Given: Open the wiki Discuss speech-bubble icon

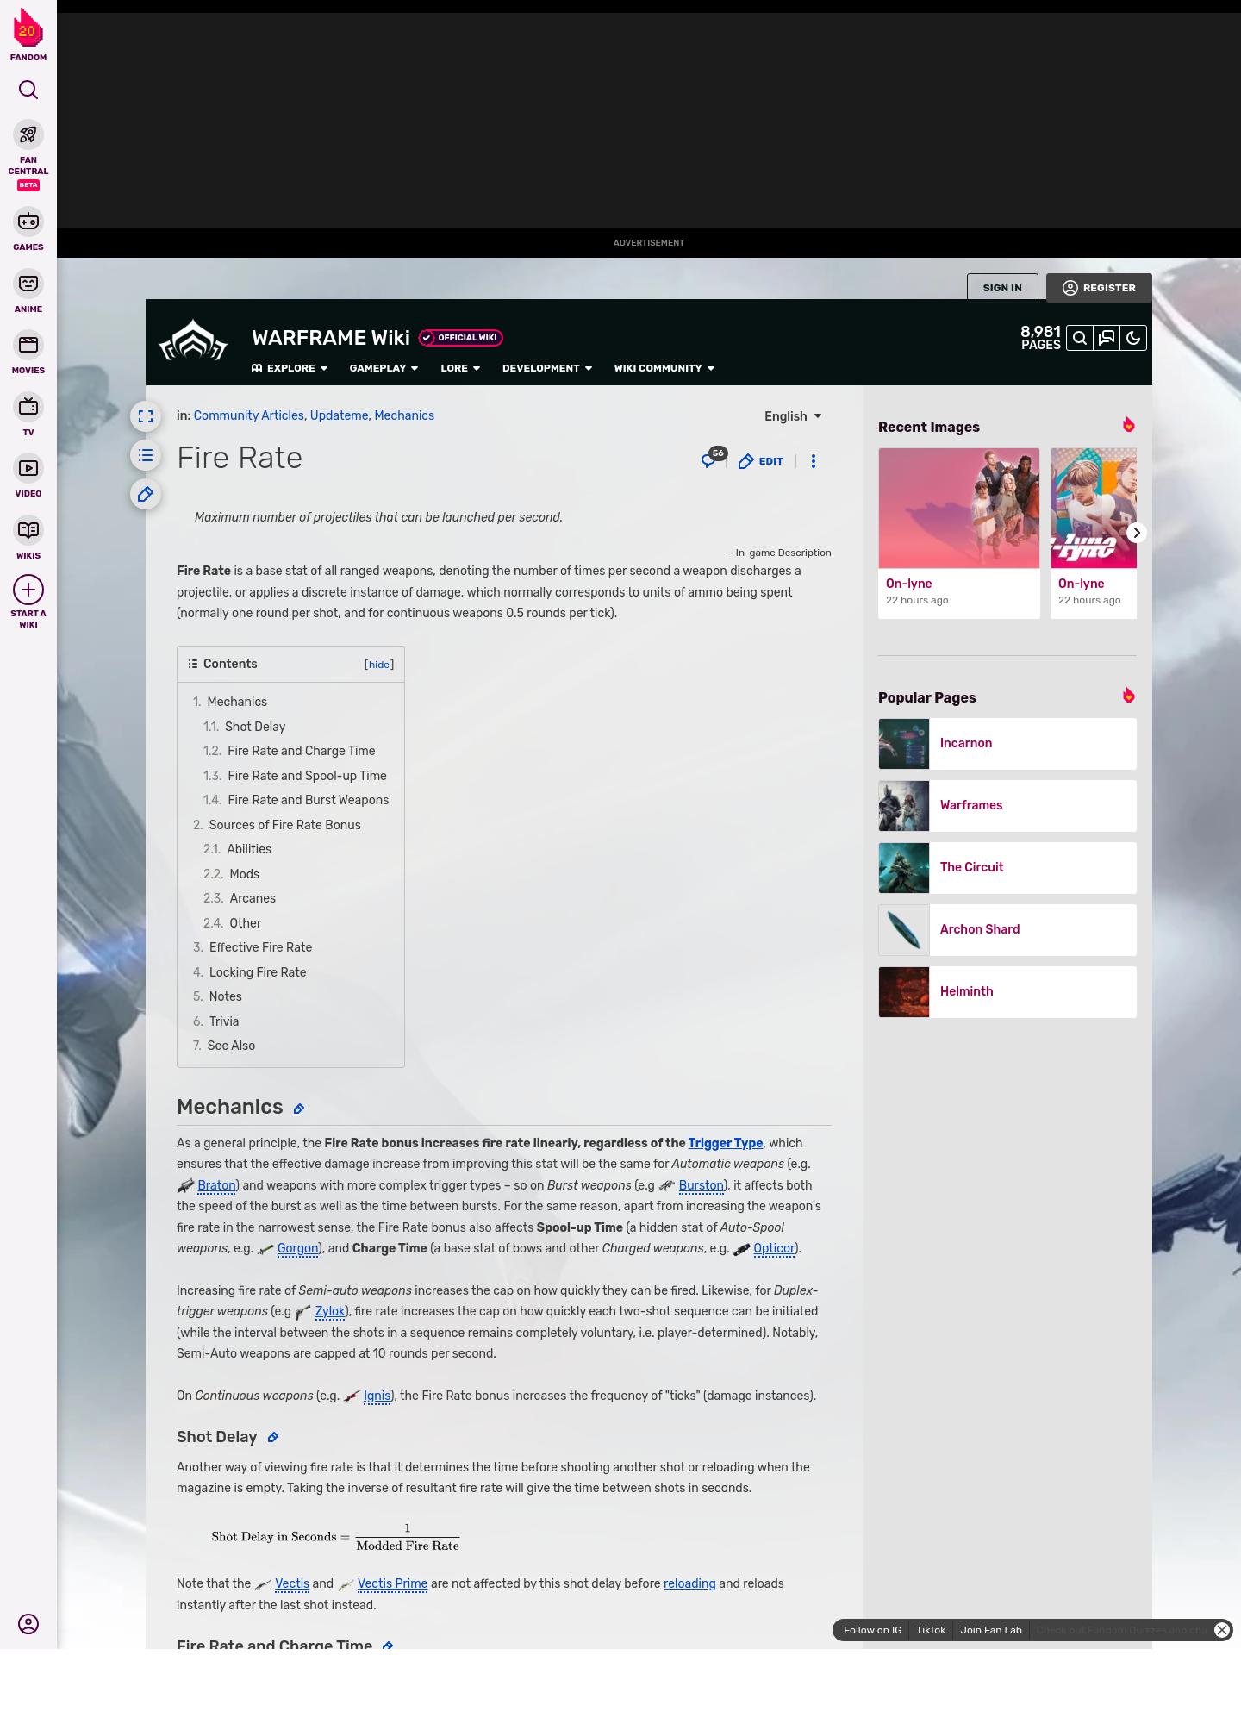Looking at the screenshot, I should click(1107, 338).
